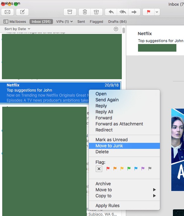Apply the red flag in context menu
184x216 pixels.
[x=108, y=168]
